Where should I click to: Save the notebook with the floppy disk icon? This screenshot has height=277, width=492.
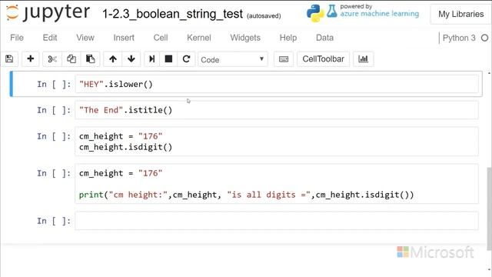tap(9, 58)
